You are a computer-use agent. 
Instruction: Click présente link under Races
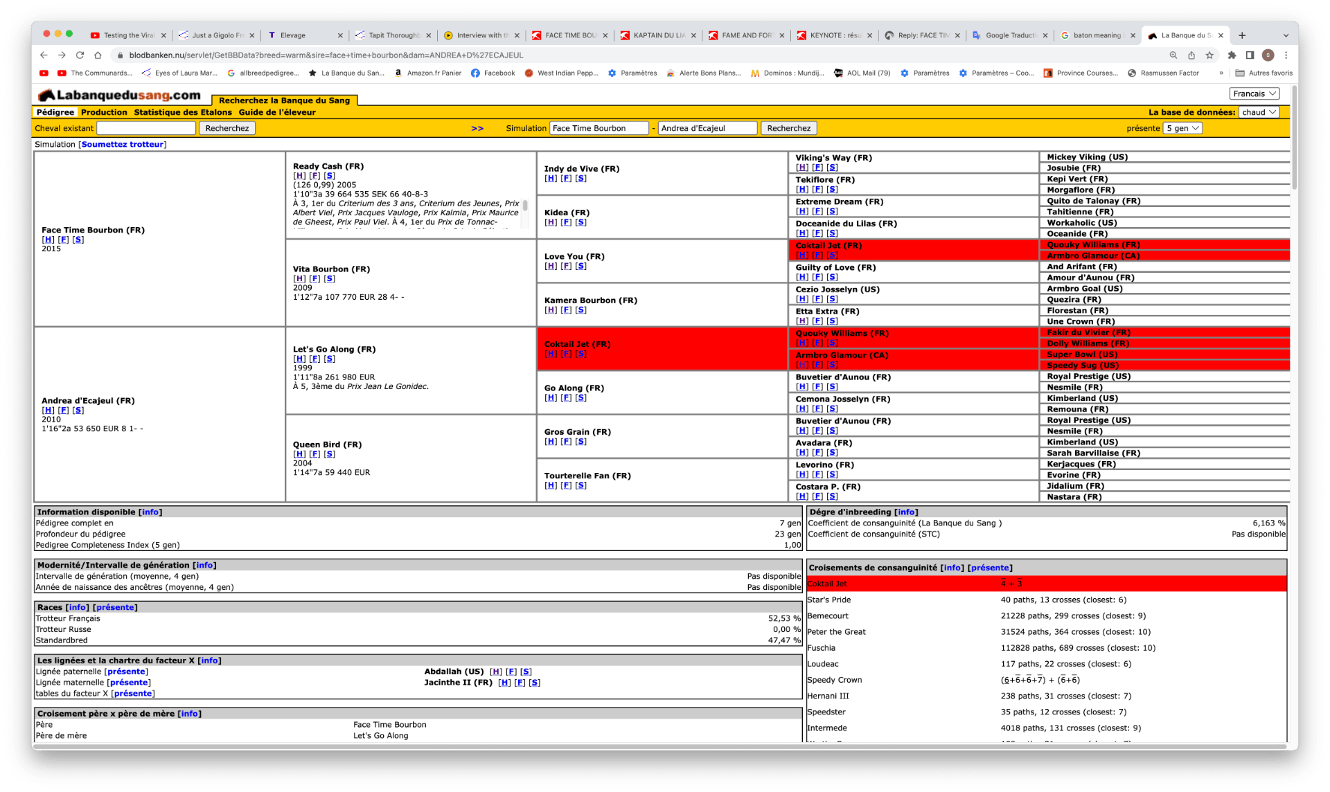tap(115, 607)
